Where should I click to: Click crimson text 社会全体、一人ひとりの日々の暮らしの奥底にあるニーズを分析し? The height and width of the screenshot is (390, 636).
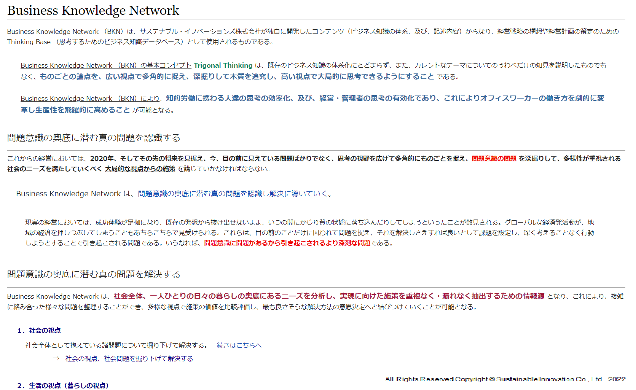pyautogui.click(x=223, y=296)
